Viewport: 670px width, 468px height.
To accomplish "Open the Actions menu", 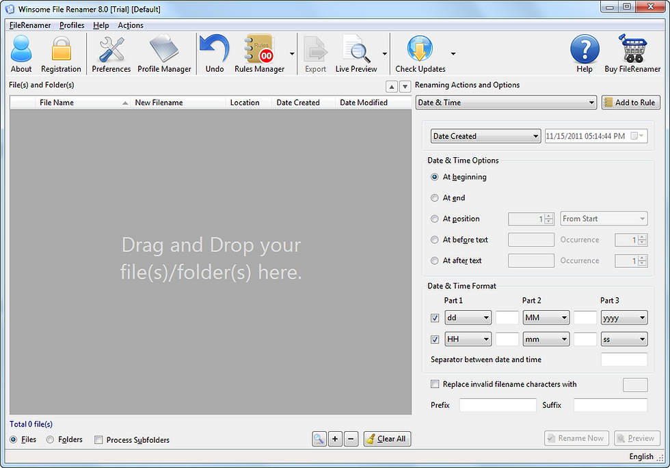I will (x=131, y=25).
